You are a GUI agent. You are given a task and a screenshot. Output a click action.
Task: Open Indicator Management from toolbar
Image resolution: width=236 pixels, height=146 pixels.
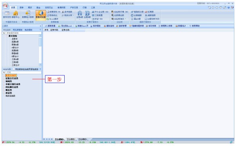click(x=121, y=26)
